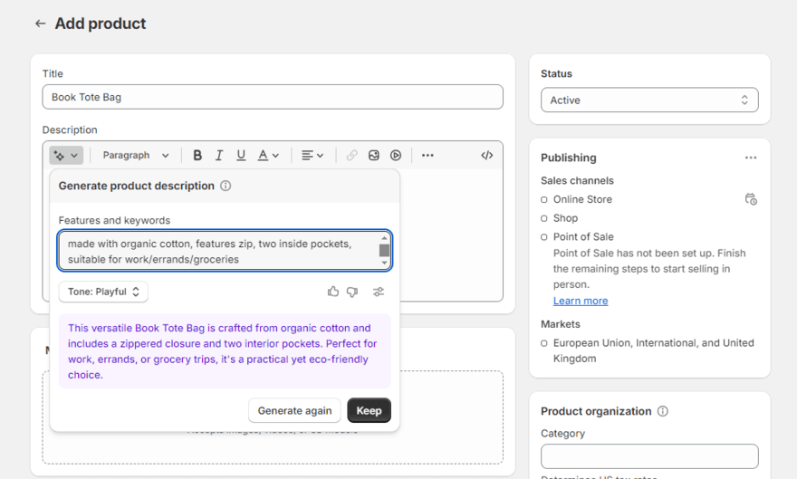
Task: Click the insert video icon
Action: pyautogui.click(x=396, y=156)
